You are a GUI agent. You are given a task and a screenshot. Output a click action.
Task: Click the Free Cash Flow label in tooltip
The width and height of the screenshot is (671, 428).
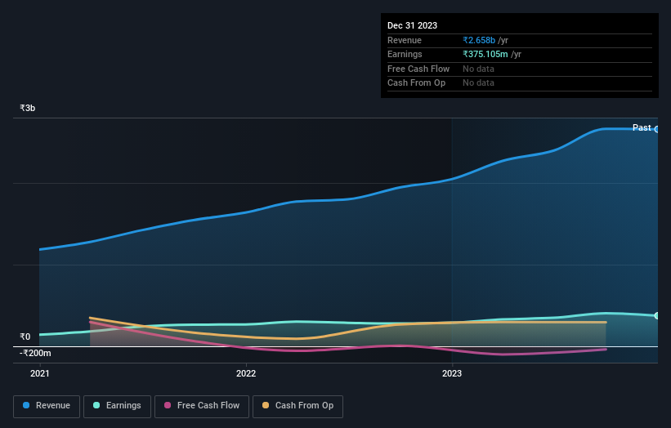(x=418, y=69)
